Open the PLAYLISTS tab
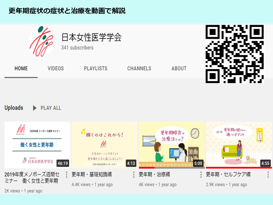This screenshot has width=273, height=205. [95, 69]
